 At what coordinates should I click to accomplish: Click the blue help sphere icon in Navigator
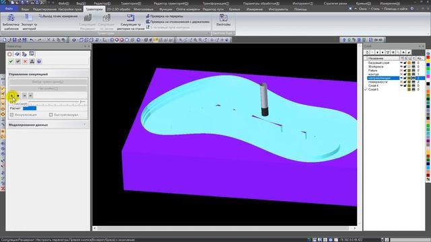(x=39, y=61)
